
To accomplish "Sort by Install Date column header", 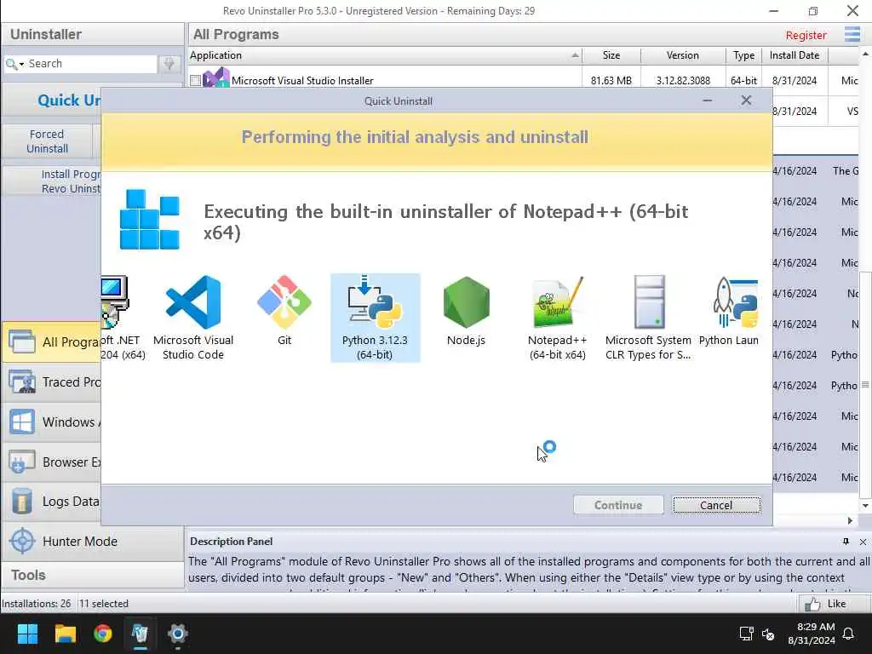I will pyautogui.click(x=795, y=55).
